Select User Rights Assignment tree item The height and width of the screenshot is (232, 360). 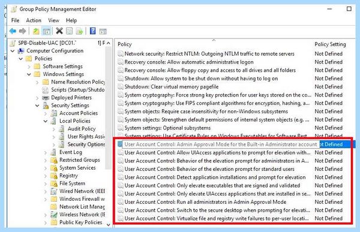click(86, 137)
